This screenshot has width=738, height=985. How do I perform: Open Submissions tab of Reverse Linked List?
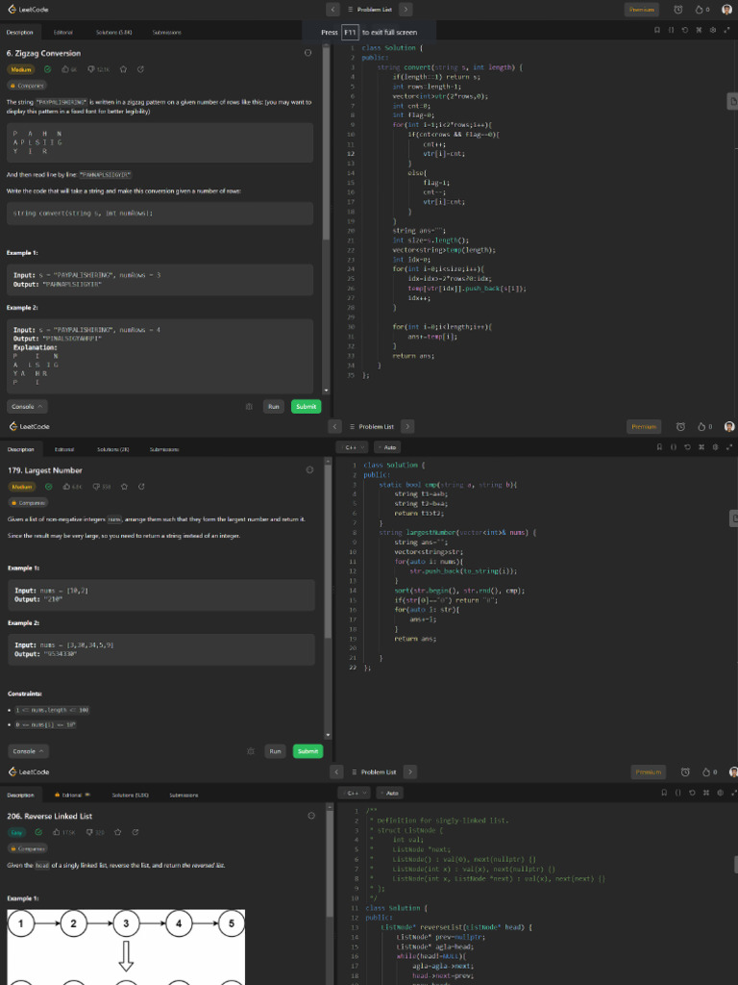click(x=184, y=796)
